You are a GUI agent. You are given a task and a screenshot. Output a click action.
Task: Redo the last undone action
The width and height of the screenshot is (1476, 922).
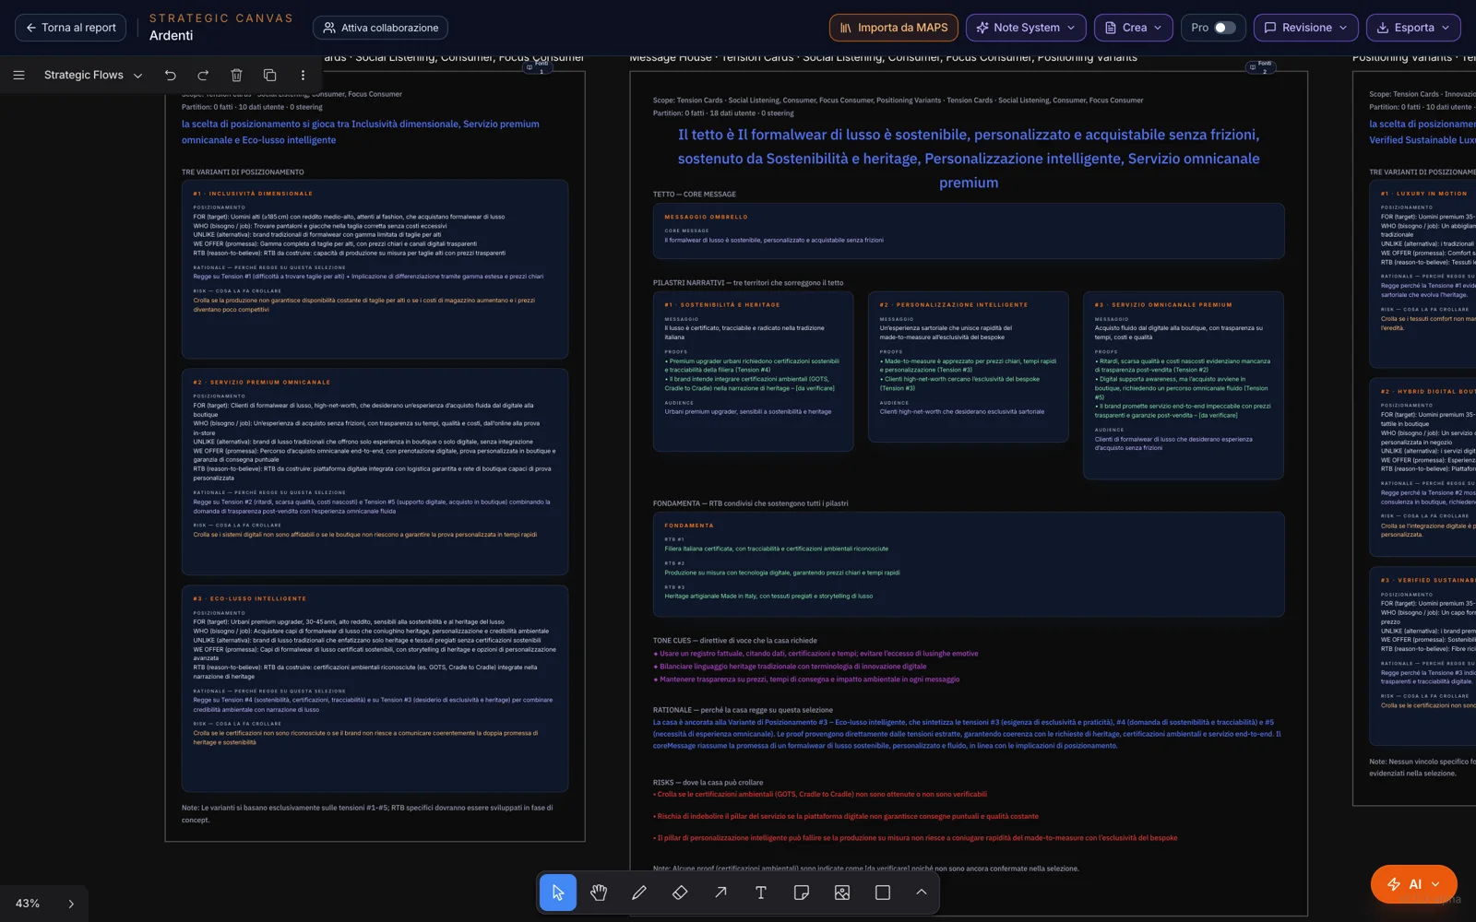(x=203, y=75)
